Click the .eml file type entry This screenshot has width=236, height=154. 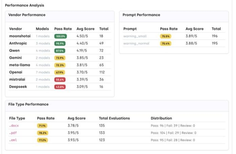click(x=14, y=140)
